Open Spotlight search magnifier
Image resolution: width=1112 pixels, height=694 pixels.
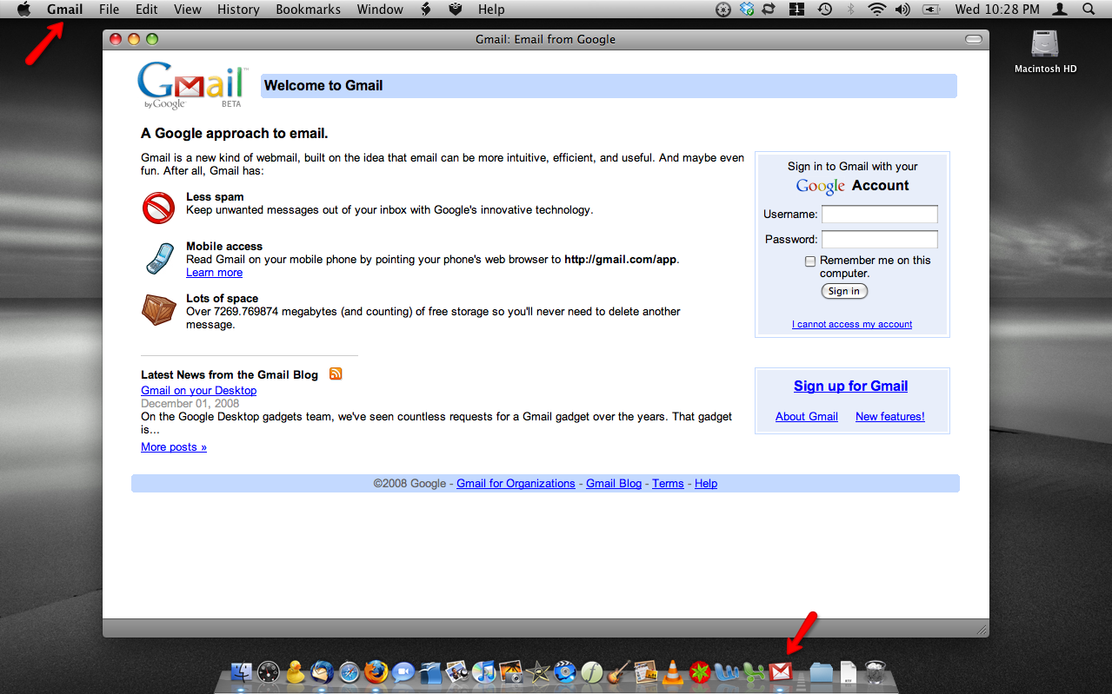tap(1089, 9)
